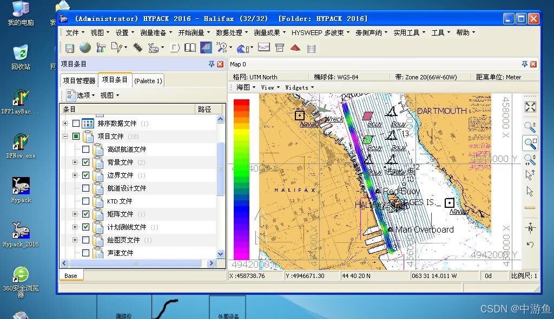
Task: Uncheck the 边界文件 checkbox
Action: (85, 175)
